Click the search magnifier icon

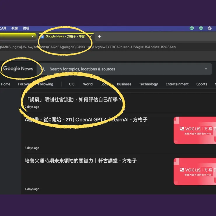pyautogui.click(x=43, y=69)
